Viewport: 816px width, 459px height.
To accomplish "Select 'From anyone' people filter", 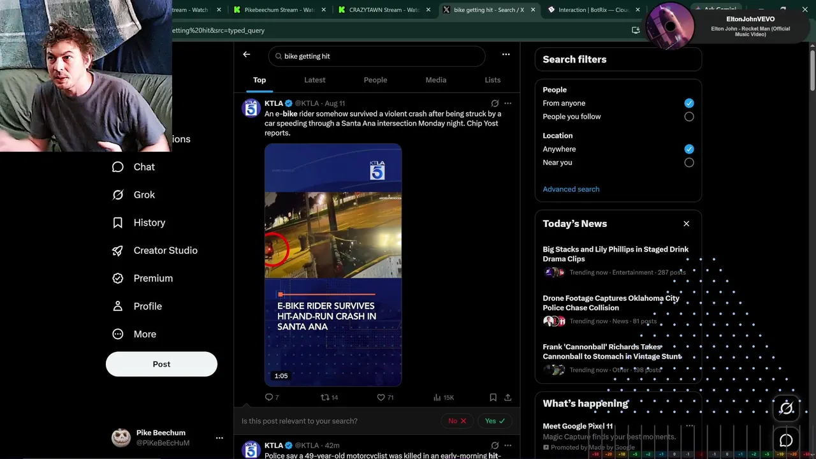I will [x=689, y=103].
